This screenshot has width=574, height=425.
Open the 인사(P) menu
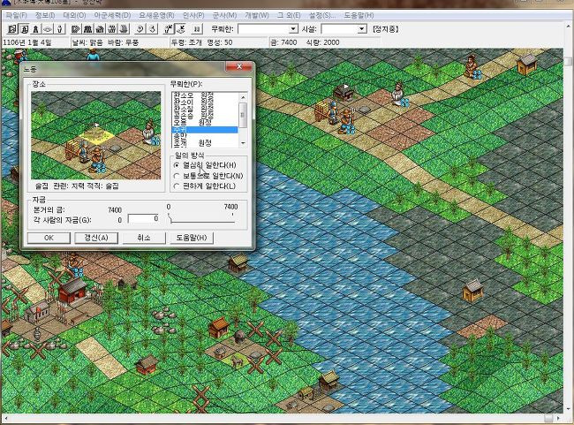point(193,15)
